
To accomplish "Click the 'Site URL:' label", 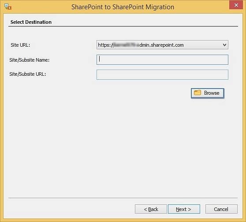I will [x=20, y=45].
